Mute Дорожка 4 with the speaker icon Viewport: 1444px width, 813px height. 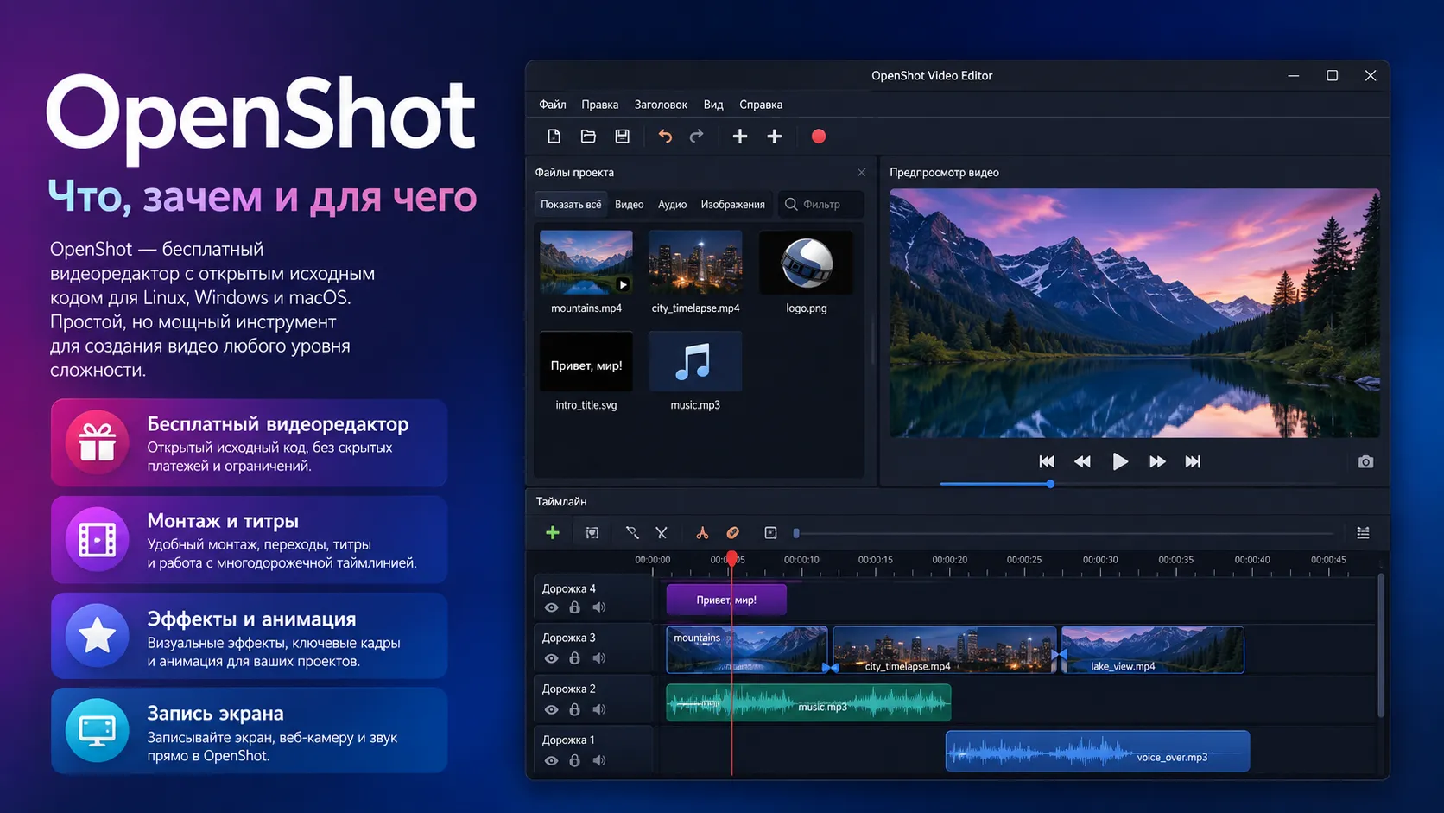click(x=599, y=608)
